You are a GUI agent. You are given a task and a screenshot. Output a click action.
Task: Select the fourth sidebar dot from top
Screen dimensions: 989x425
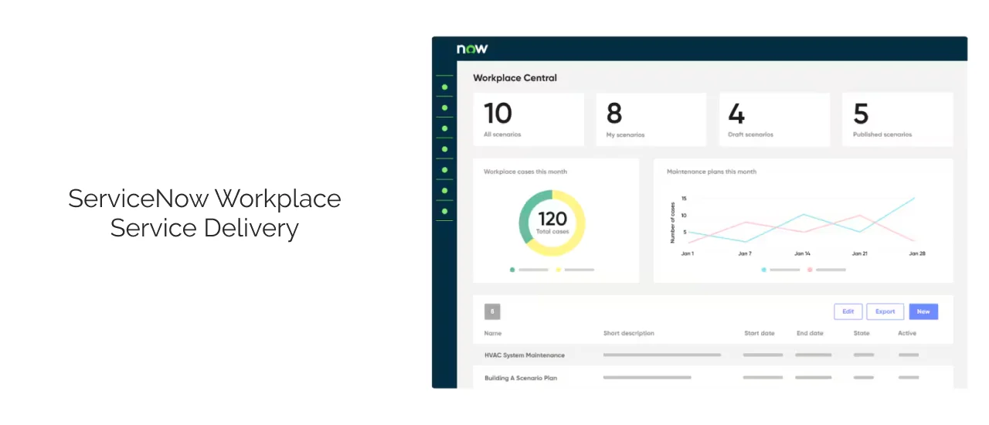(x=444, y=149)
